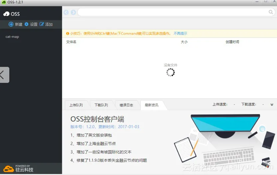Click the search magnifier icon

click(x=271, y=12)
